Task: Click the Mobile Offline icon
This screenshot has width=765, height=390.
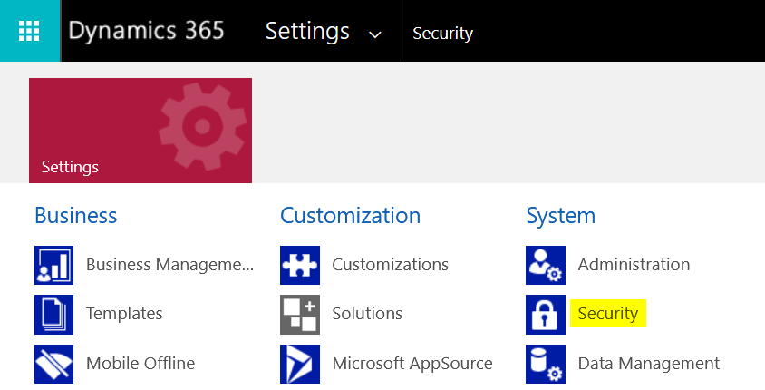Action: [54, 364]
